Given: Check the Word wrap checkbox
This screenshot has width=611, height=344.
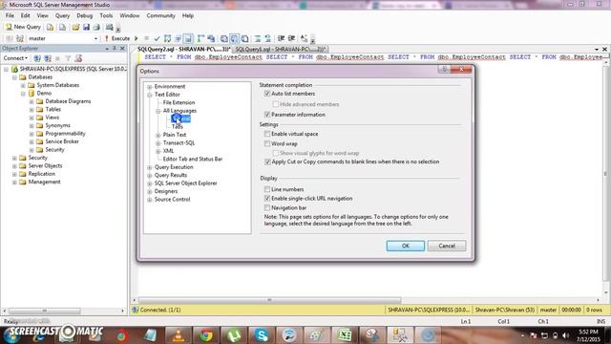Looking at the screenshot, I should (267, 143).
